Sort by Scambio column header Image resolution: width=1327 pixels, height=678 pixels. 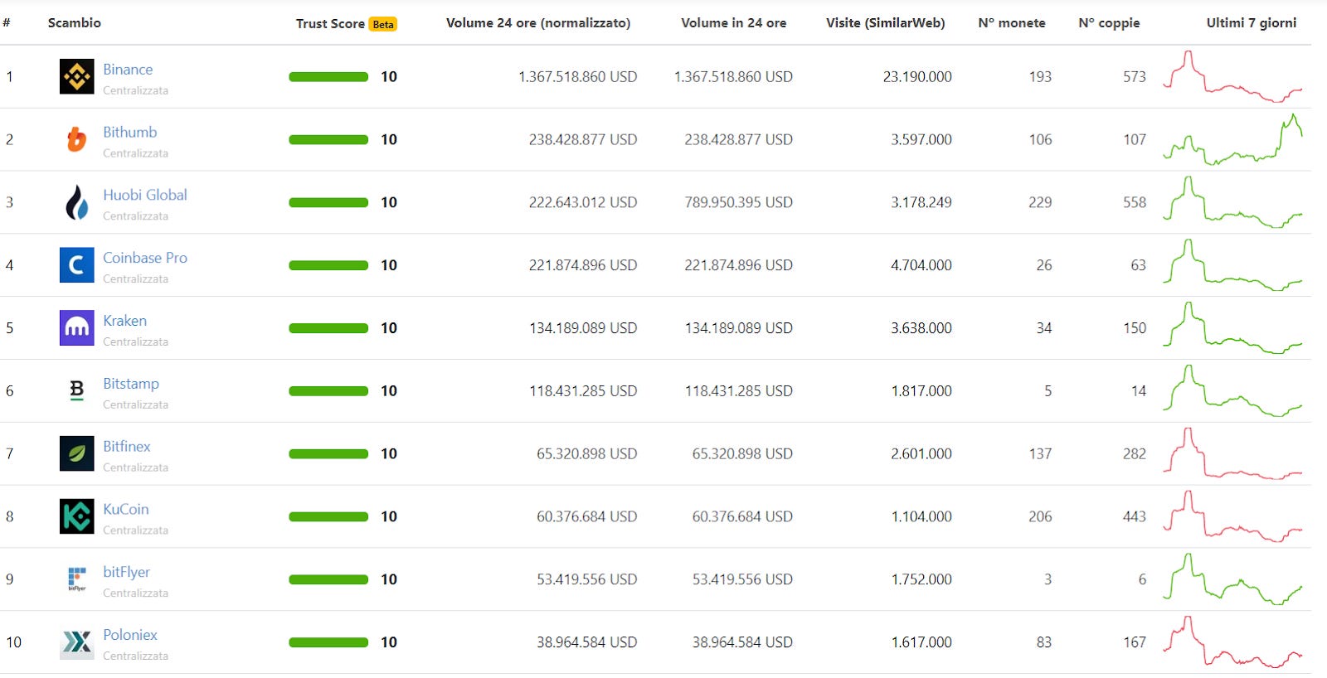(x=75, y=23)
